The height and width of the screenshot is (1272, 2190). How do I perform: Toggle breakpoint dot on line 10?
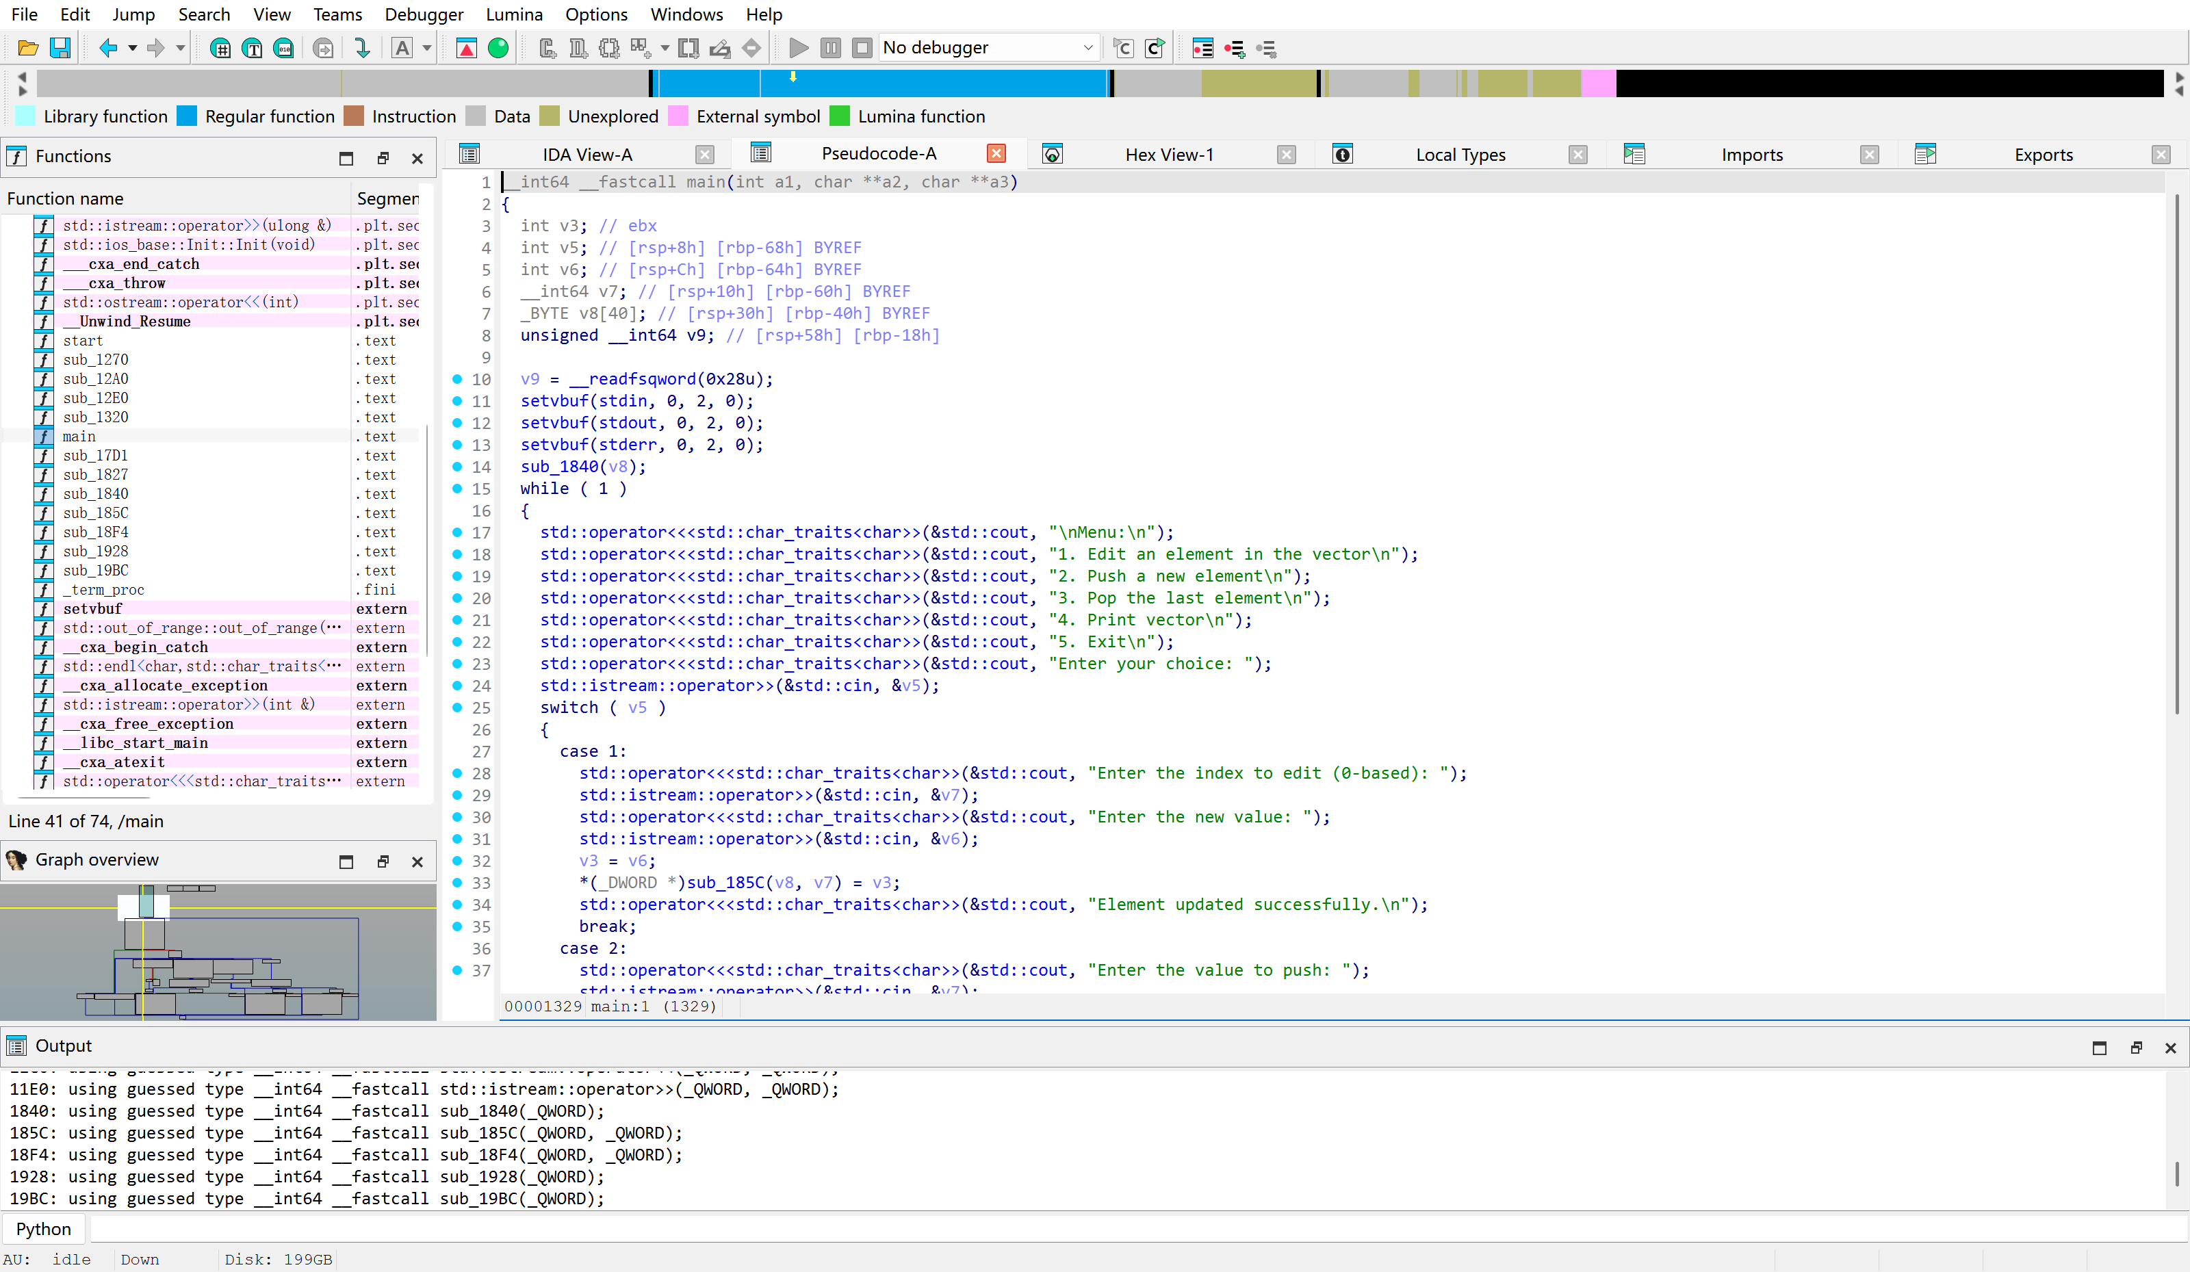[457, 379]
